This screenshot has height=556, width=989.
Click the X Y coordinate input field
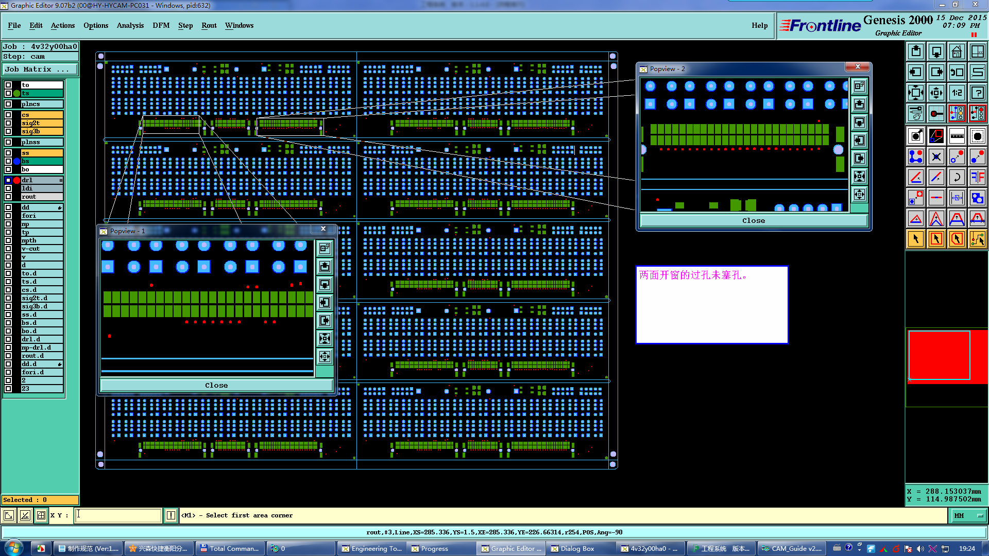point(118,515)
